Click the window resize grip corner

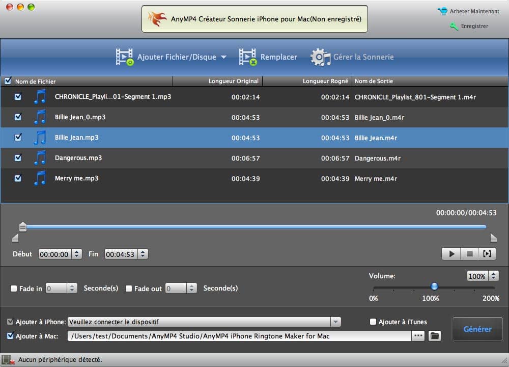[x=504, y=360]
